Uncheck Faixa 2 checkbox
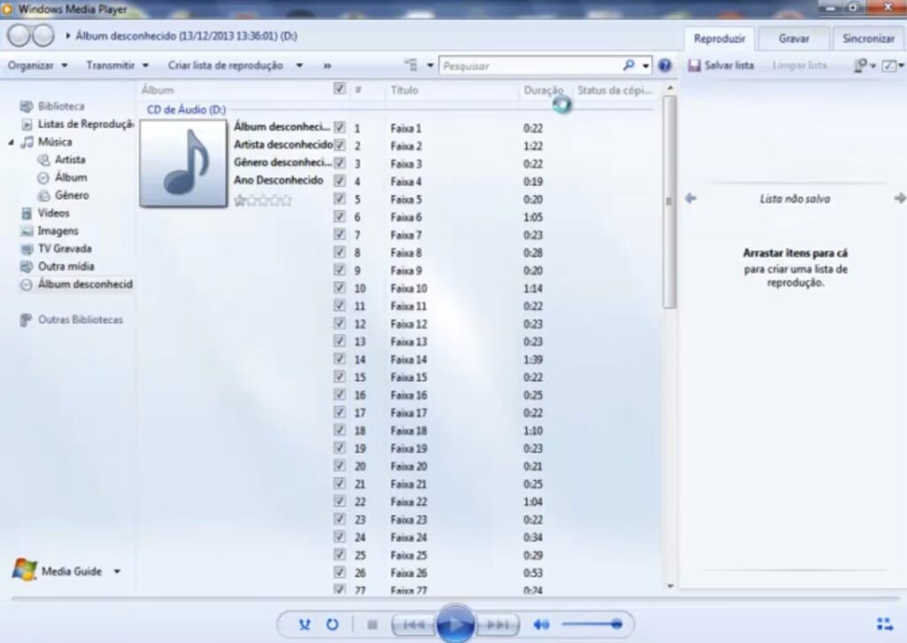The height and width of the screenshot is (643, 907). (x=339, y=145)
